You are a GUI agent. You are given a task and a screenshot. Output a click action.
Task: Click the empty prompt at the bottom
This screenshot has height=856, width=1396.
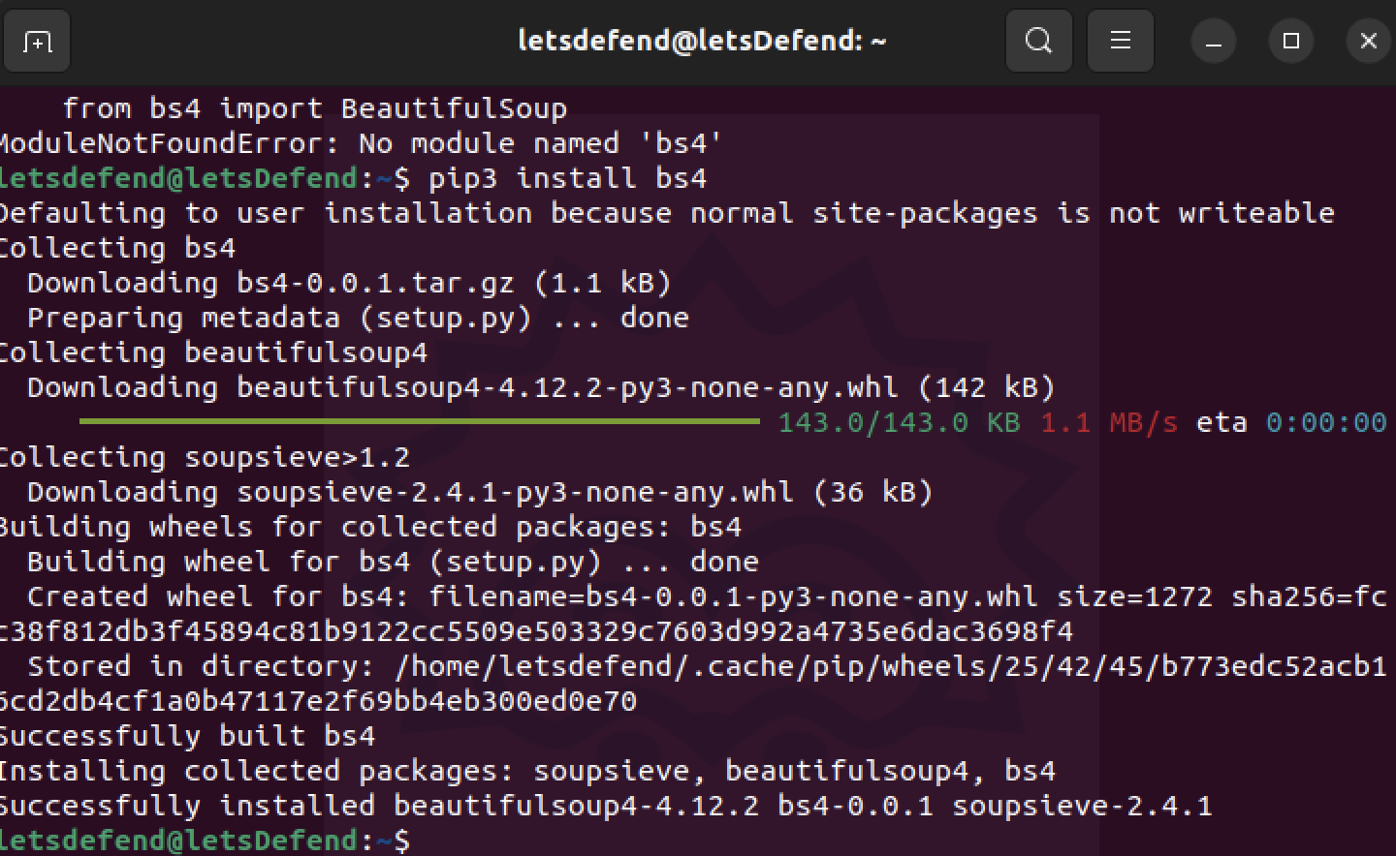205,840
